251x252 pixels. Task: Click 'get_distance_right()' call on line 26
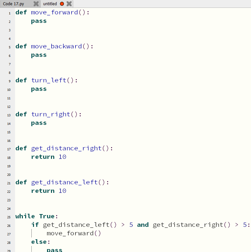click(192, 225)
